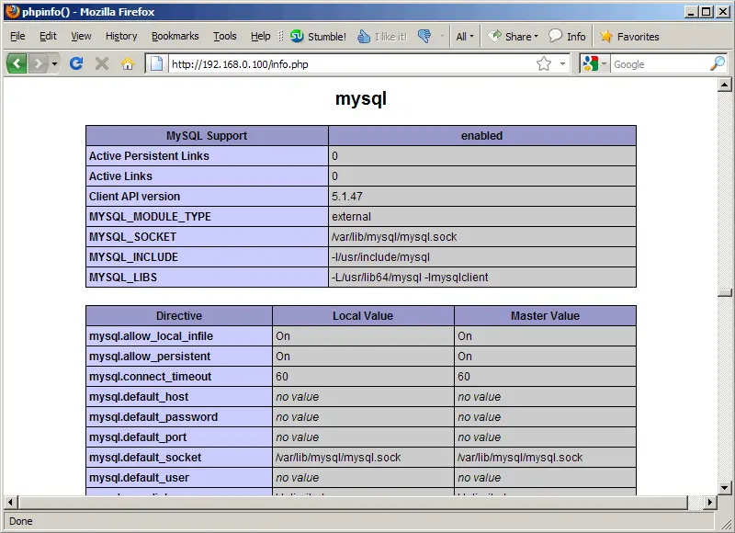Image resolution: width=735 pixels, height=533 pixels.
Task: Click the Stop loading X icon
Action: pos(102,63)
